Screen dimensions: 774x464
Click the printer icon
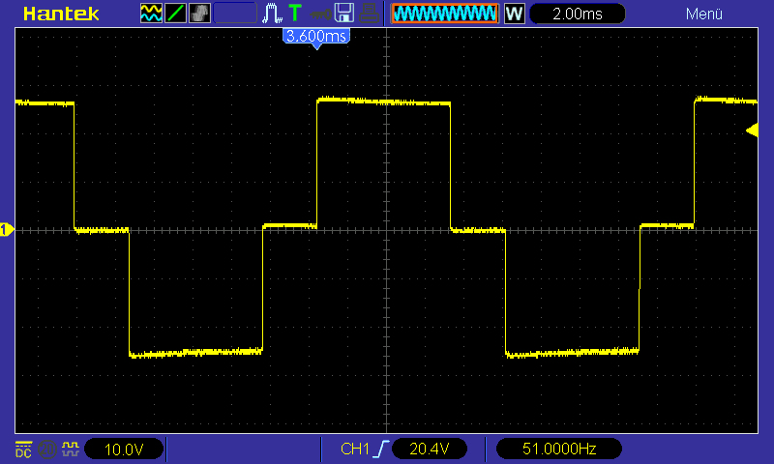[369, 14]
